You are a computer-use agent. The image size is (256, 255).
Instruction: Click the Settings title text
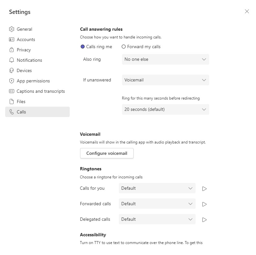point(20,12)
